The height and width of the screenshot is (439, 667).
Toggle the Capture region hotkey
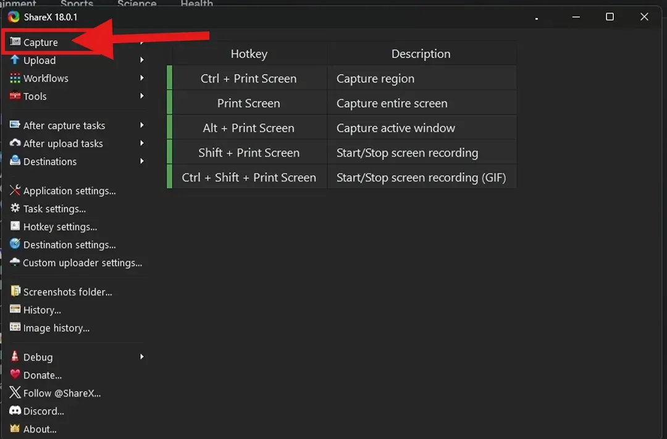click(x=170, y=78)
